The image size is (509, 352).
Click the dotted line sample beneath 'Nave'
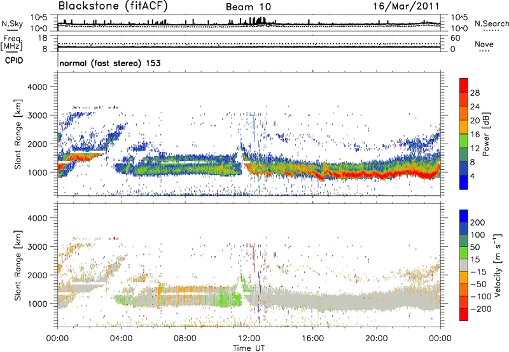(x=484, y=51)
